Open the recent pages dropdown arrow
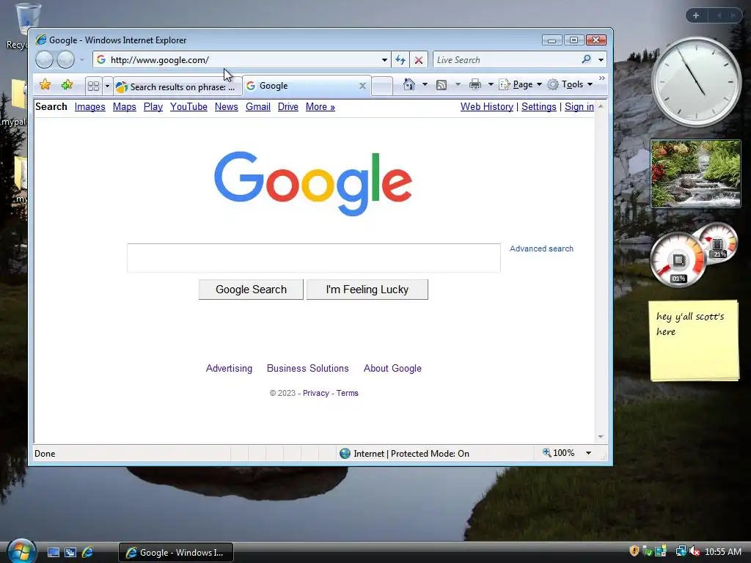The width and height of the screenshot is (751, 563). point(82,60)
